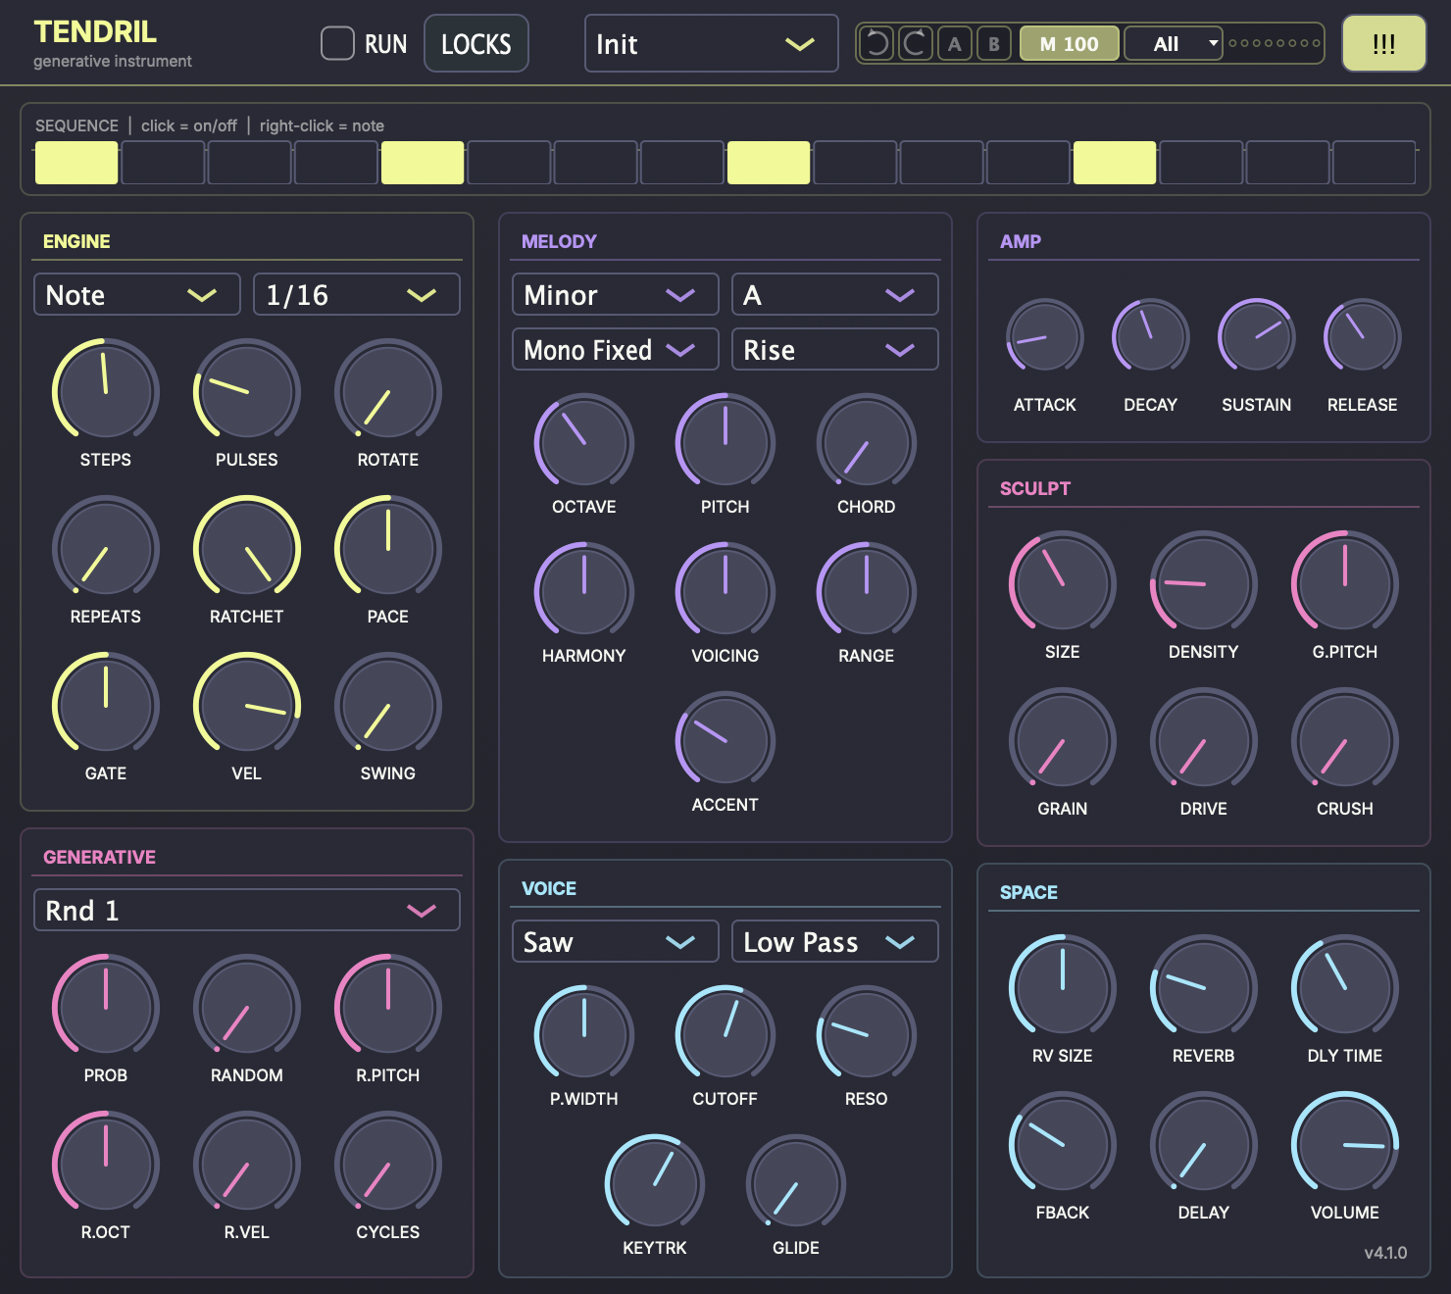This screenshot has height=1294, width=1451.
Task: Click the v4.1.0 version label
Action: 1385,1253
